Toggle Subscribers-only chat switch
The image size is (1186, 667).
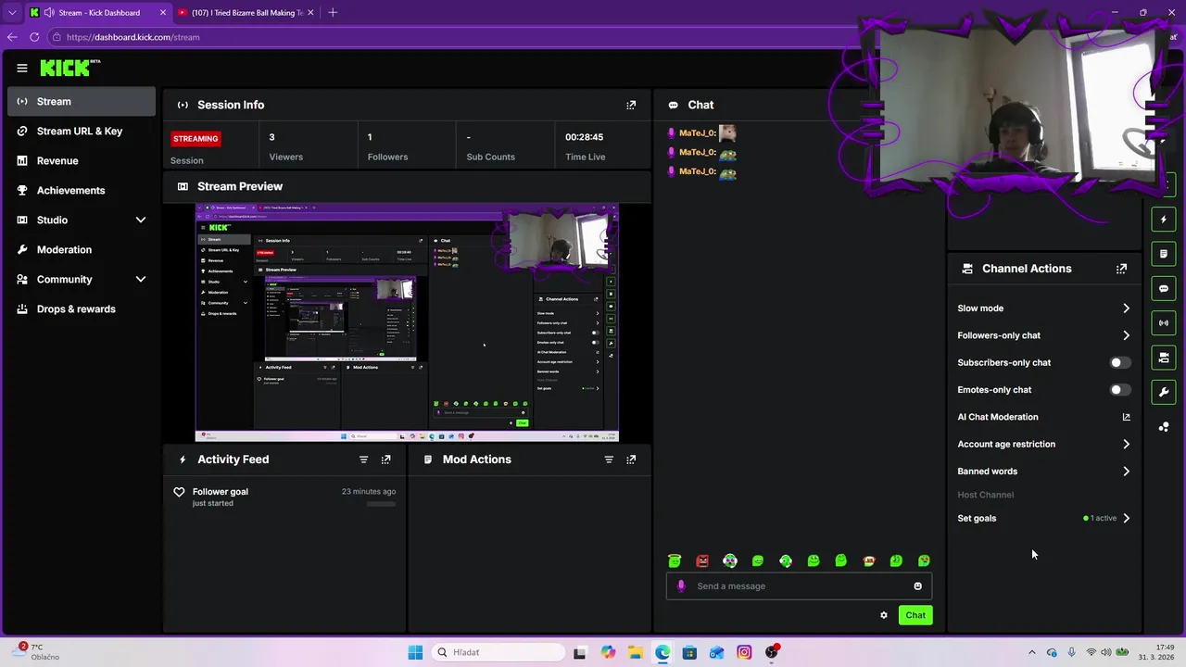[1120, 363]
